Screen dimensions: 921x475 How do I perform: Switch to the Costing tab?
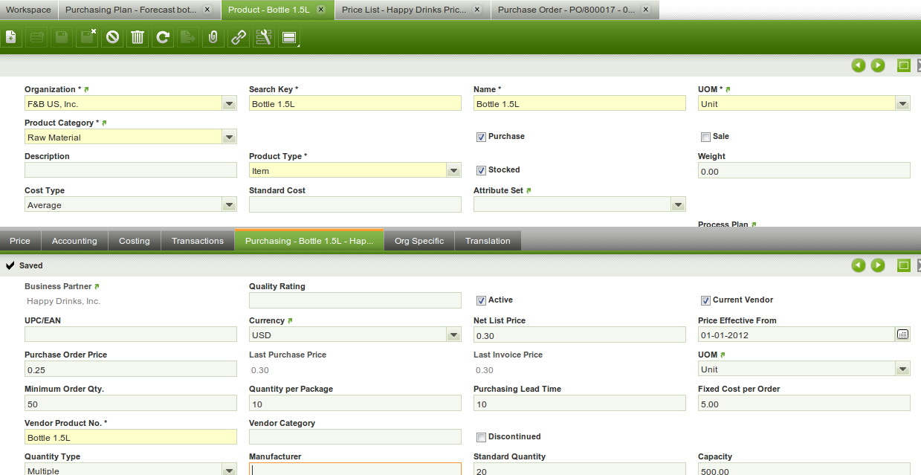point(134,241)
